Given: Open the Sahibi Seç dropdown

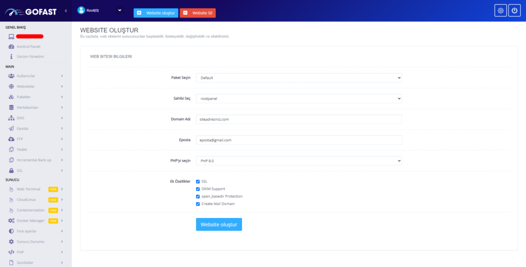Looking at the screenshot, I should tap(298, 99).
